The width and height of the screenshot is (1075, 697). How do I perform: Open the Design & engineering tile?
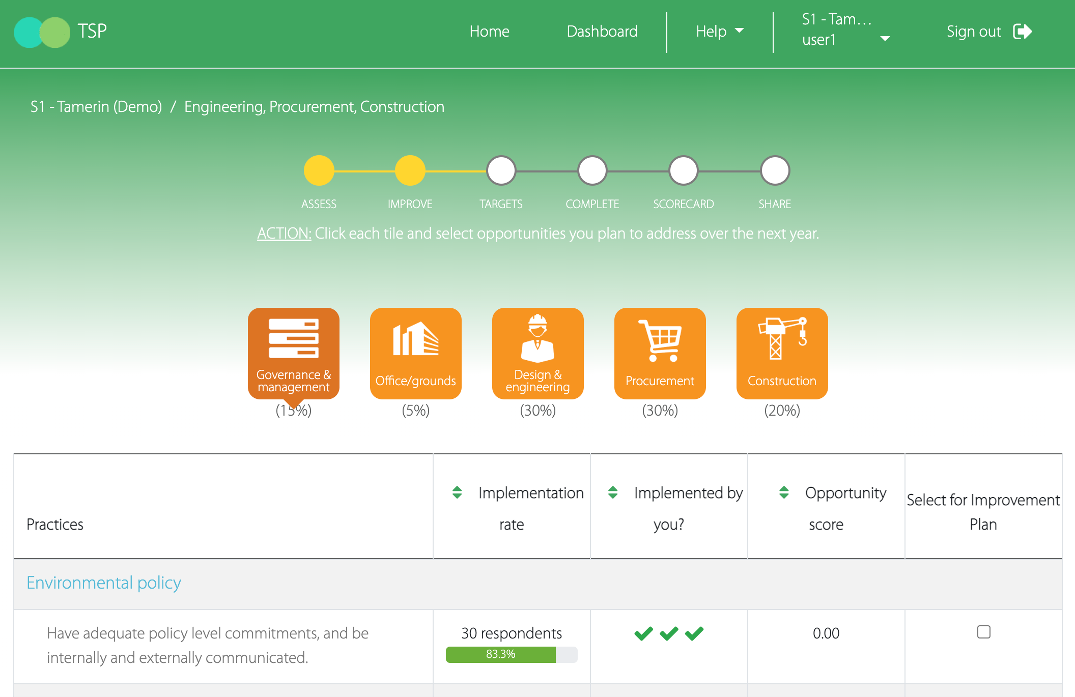[537, 353]
